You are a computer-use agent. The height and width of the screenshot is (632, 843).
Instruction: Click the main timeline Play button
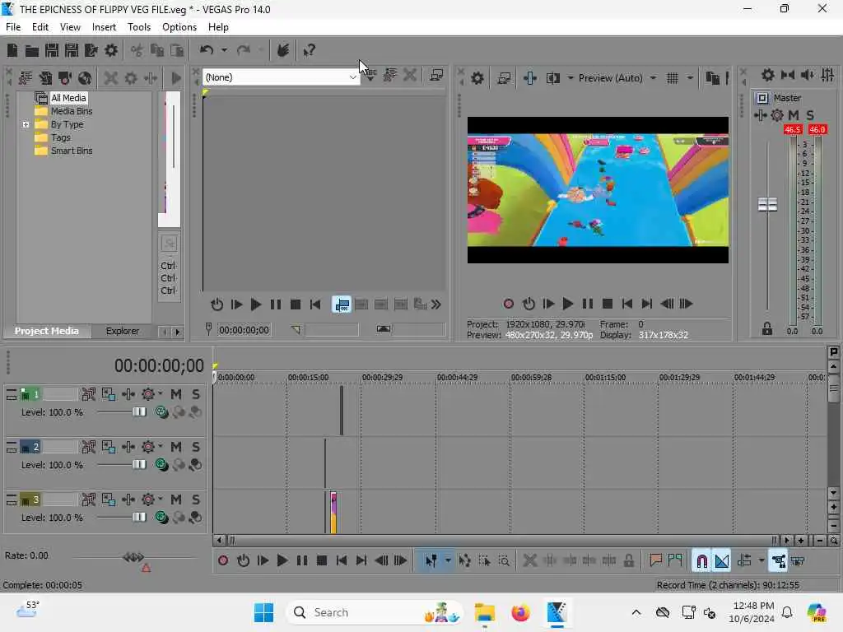(x=282, y=561)
